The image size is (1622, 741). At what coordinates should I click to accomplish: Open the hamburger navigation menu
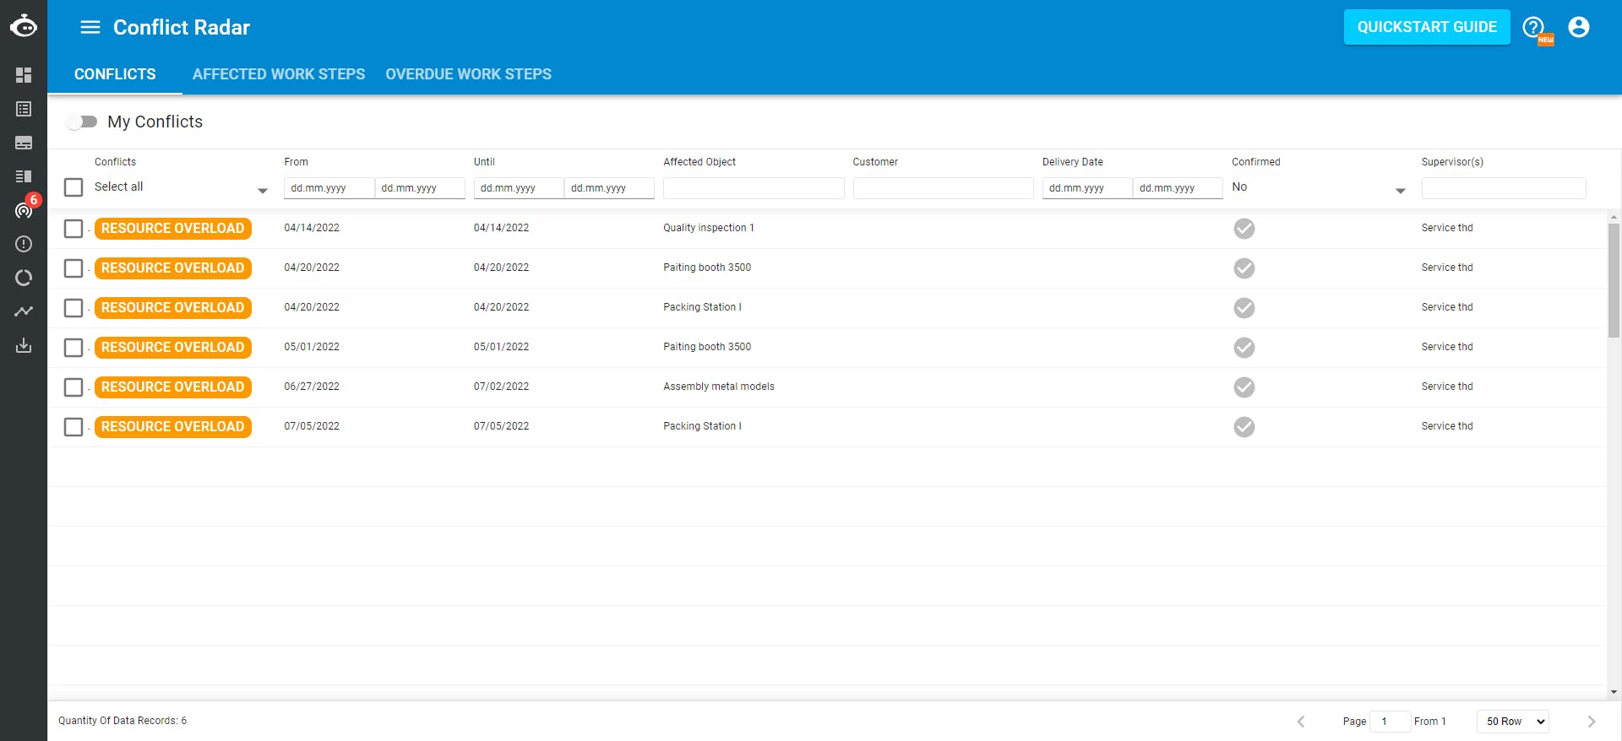[90, 27]
